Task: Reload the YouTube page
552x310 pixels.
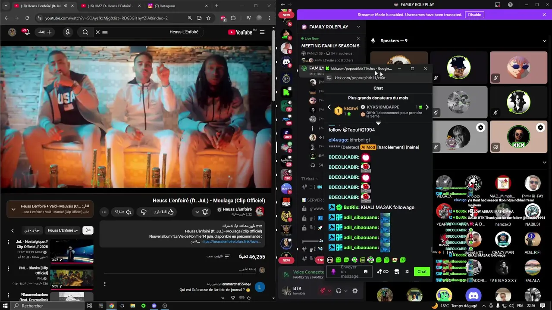Action: (x=27, y=18)
